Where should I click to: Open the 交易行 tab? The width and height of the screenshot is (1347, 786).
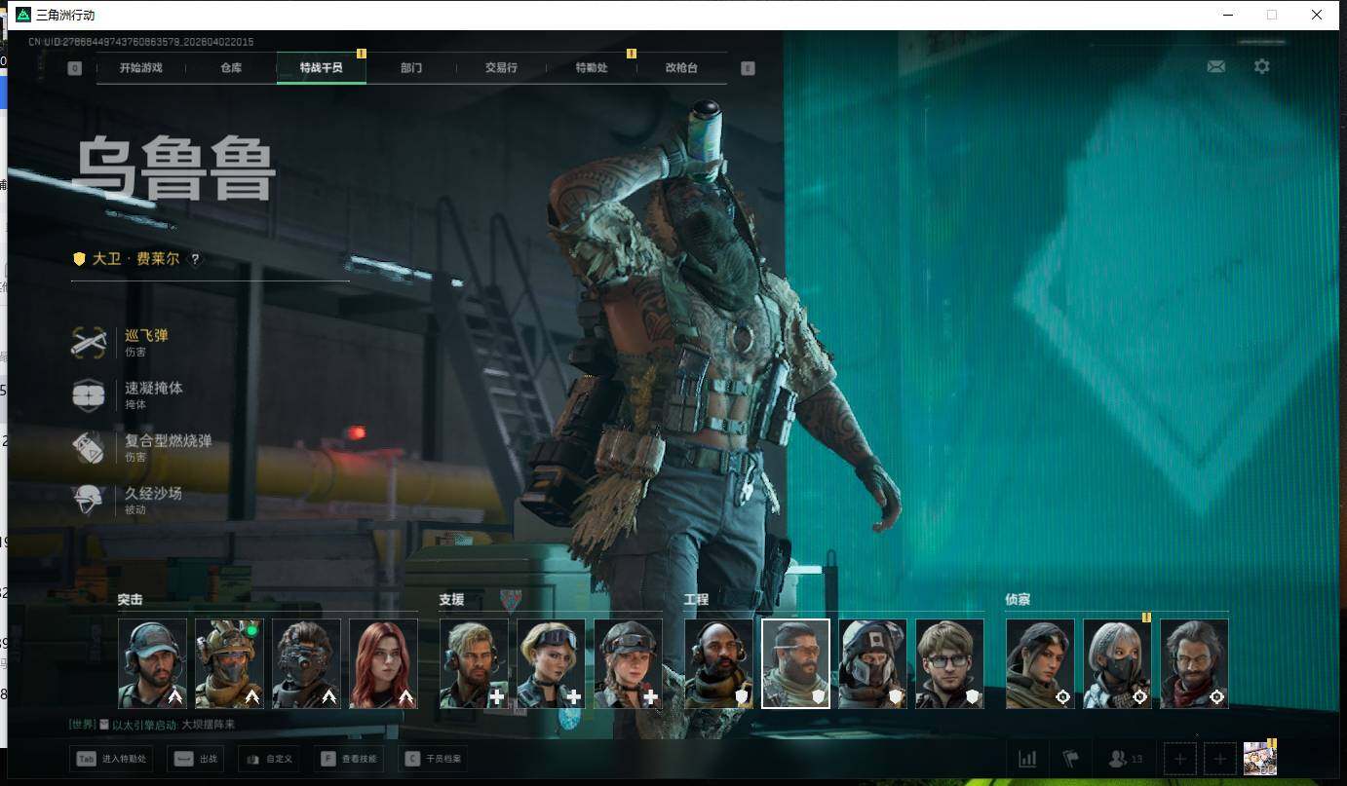pos(501,68)
